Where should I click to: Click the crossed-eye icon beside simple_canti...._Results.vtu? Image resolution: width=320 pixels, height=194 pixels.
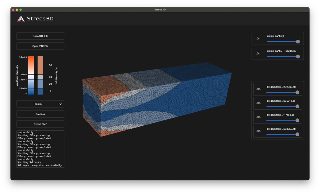[x=258, y=53]
